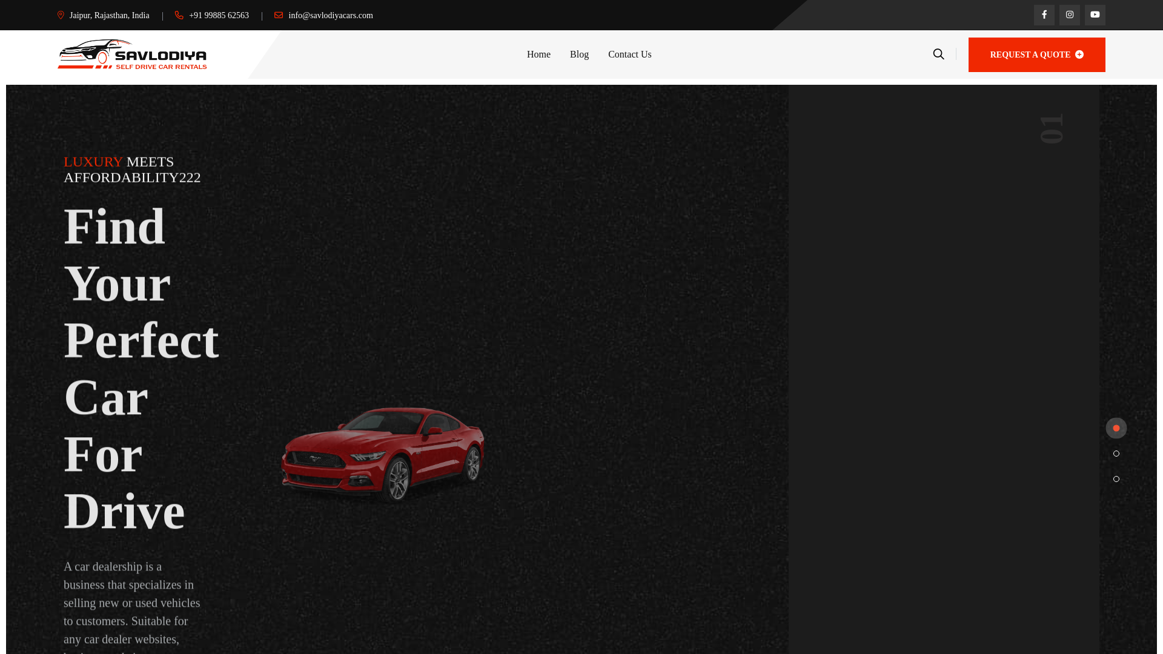Image resolution: width=1163 pixels, height=654 pixels.
Task: Open the Facebook social icon
Action: click(1044, 15)
